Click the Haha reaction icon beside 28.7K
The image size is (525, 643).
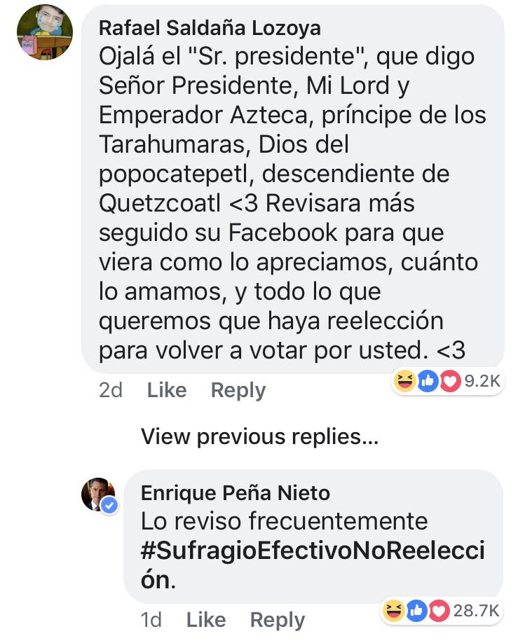point(395,610)
